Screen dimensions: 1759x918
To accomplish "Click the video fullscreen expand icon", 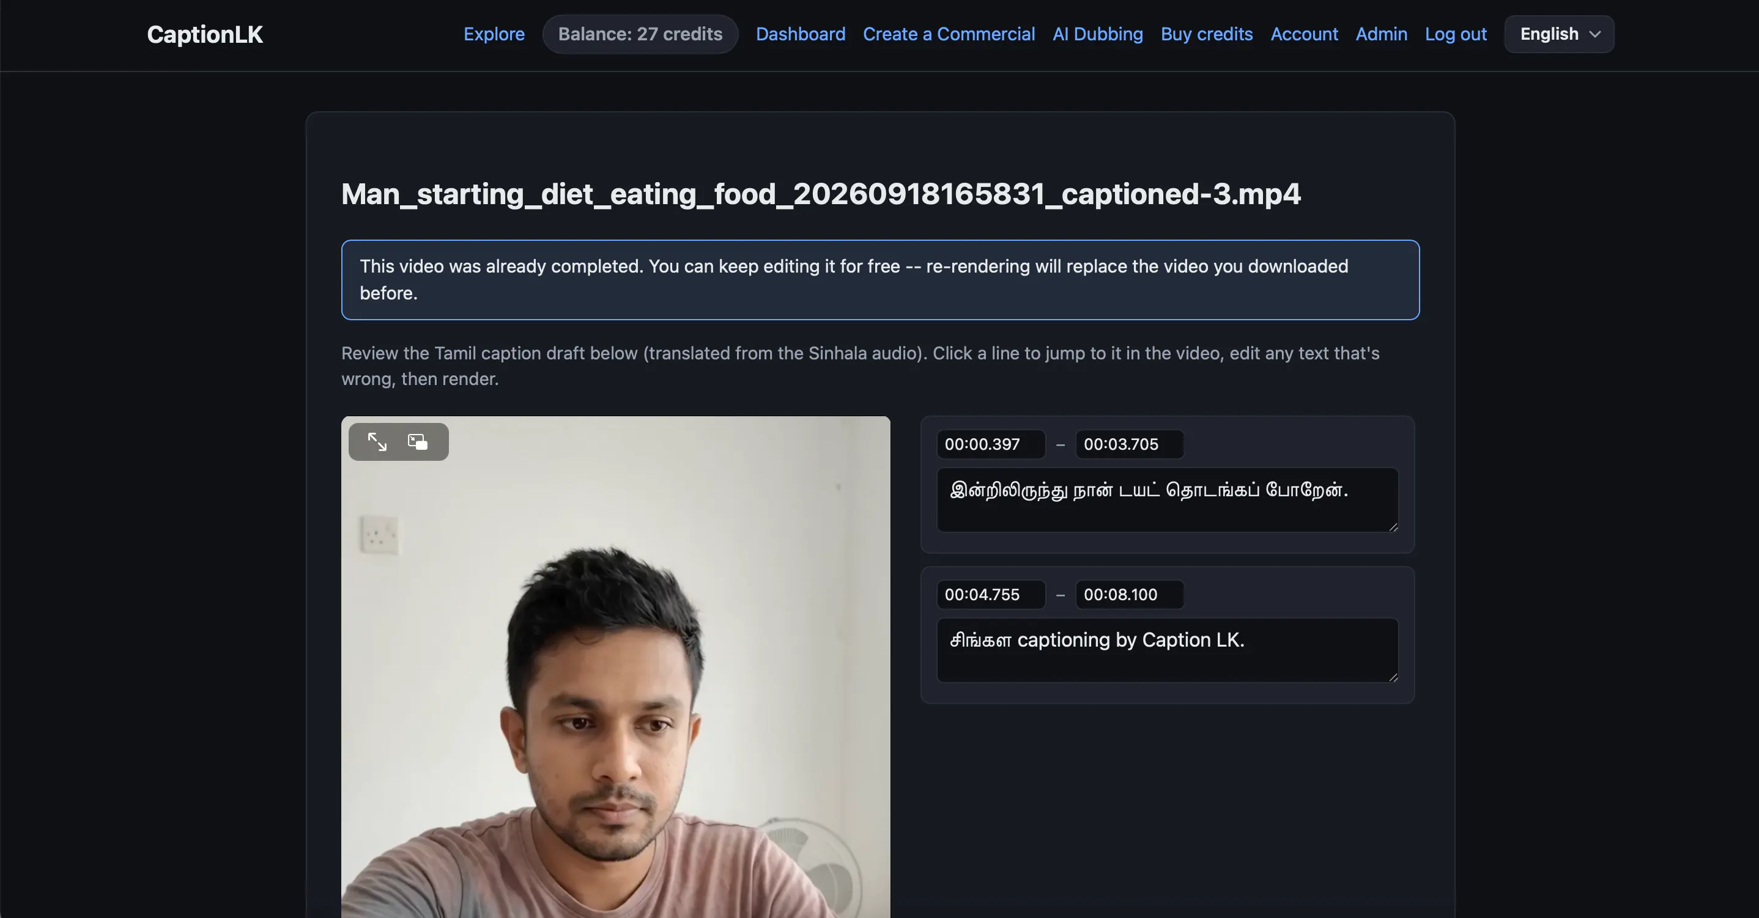I will (x=377, y=442).
